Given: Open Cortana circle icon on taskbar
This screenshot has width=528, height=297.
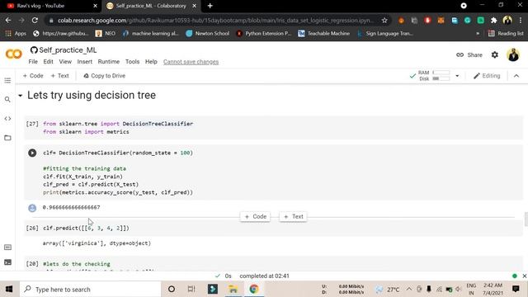Looking at the screenshot, I should click(172, 289).
